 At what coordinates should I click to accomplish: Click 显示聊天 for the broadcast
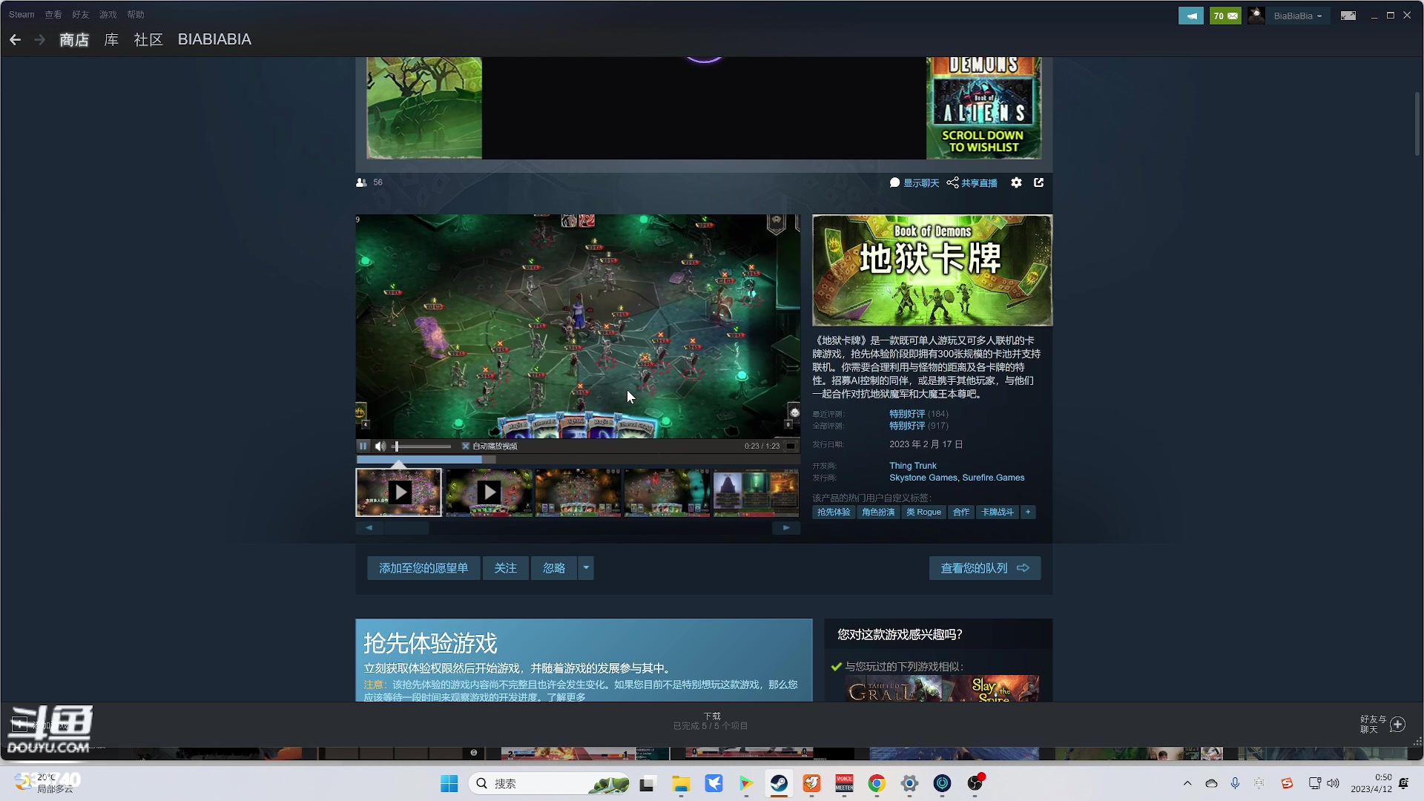pos(914,183)
